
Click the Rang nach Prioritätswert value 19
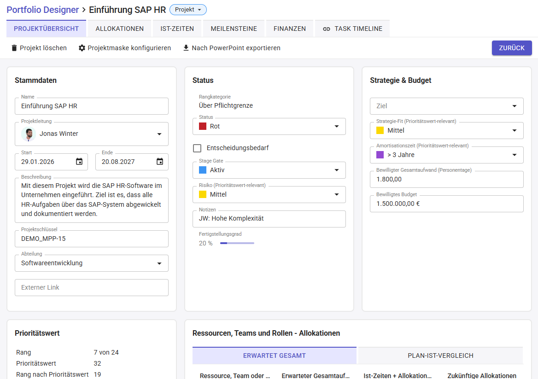tap(98, 374)
